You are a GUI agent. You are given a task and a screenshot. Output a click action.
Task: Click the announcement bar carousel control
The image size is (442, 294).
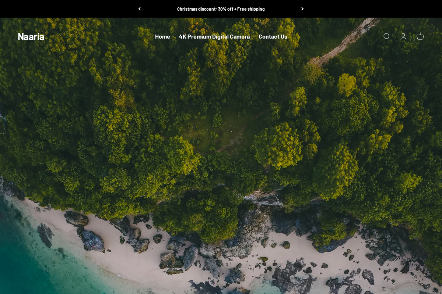[302, 9]
